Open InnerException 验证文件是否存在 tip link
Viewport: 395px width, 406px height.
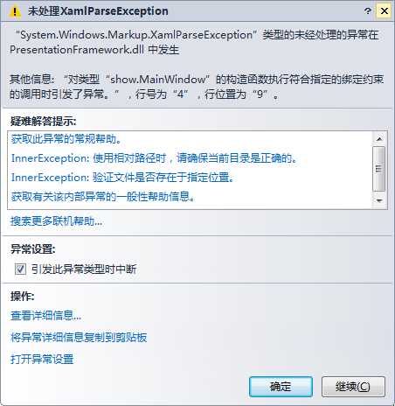[x=122, y=178]
